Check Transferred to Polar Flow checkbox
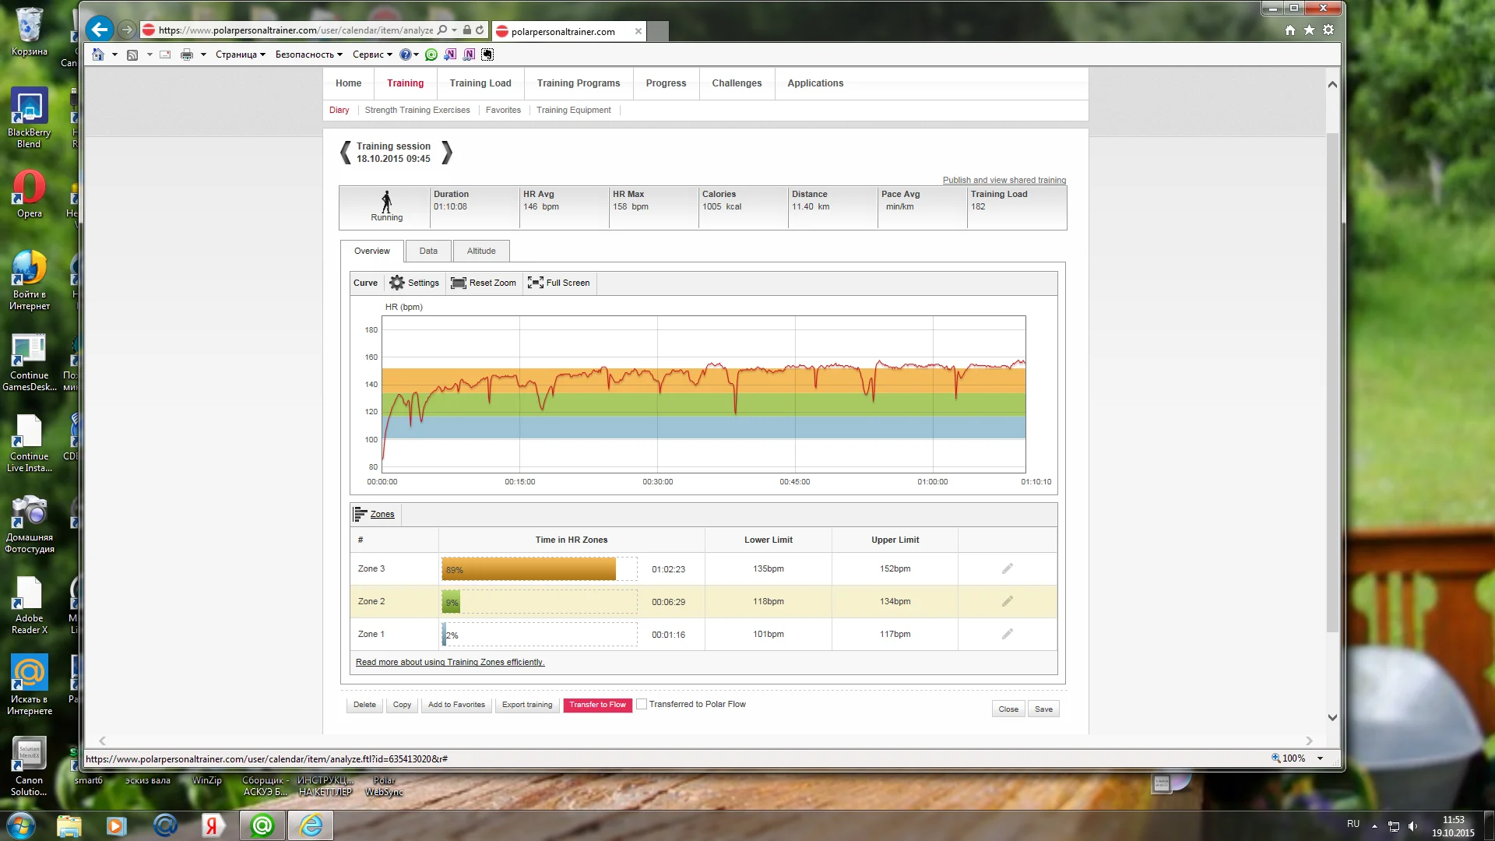Screen dimensions: 1495x841 (x=642, y=704)
